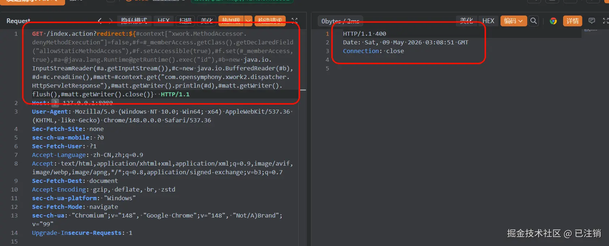Click the response minimap thumbnail
The image size is (609, 246).
[x=591, y=31]
